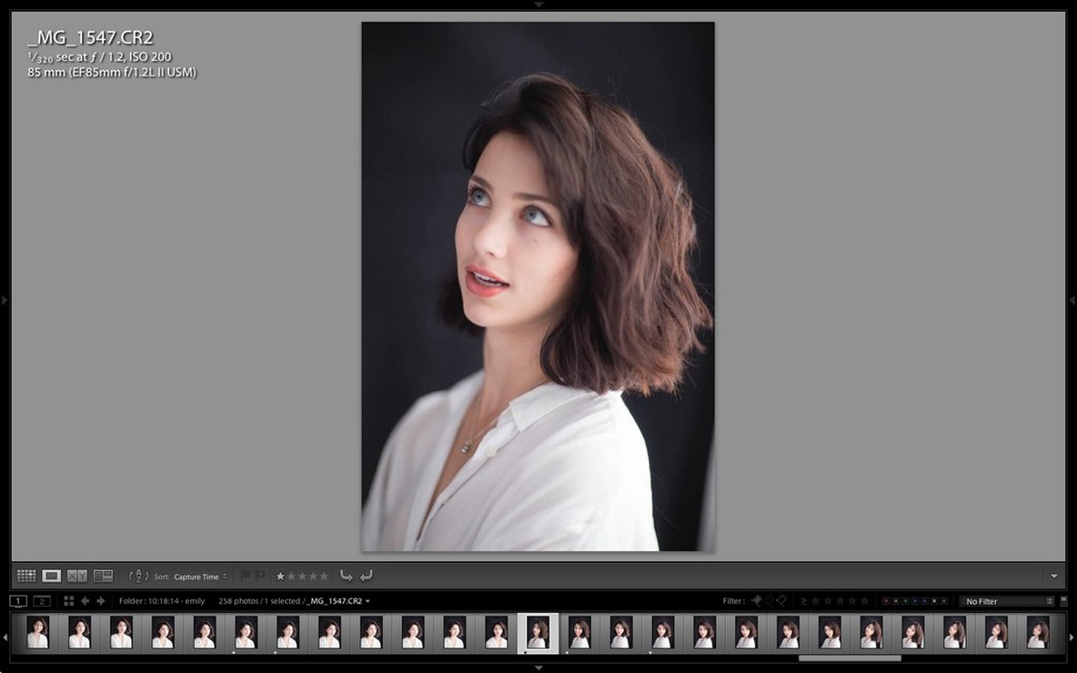1077x673 pixels.
Task: Toggle red color label filter
Action: click(886, 601)
